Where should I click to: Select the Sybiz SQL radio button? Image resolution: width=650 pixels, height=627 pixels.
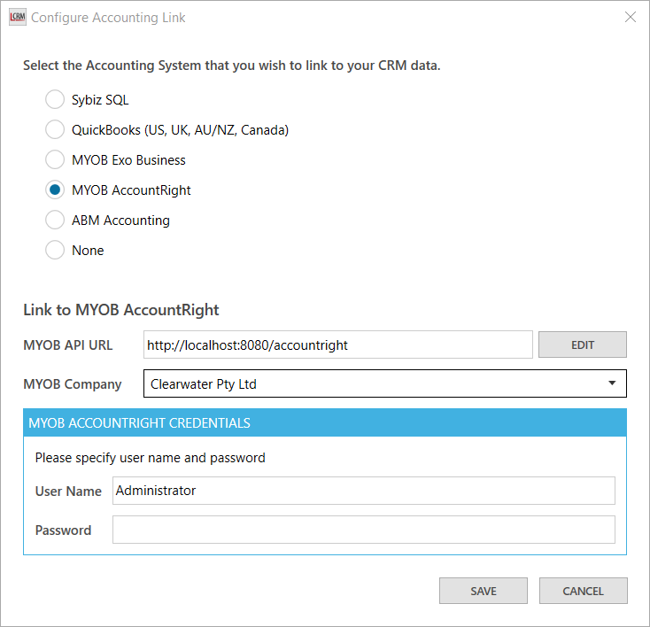[x=55, y=100]
